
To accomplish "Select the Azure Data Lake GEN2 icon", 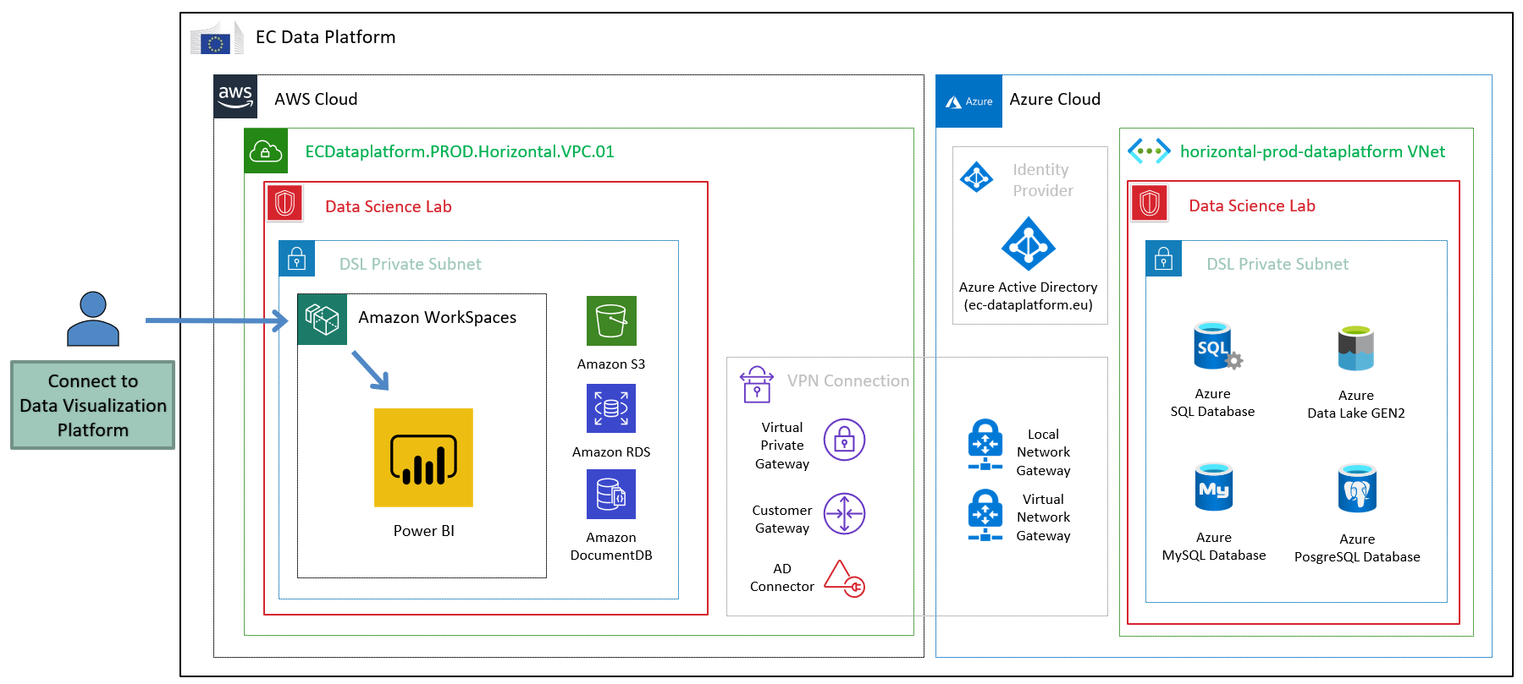I will [x=1356, y=348].
